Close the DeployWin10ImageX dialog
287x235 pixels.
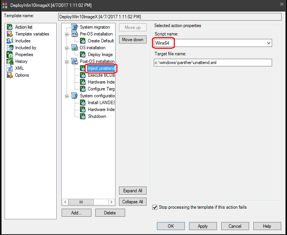(282, 4)
